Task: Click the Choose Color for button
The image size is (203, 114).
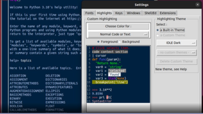Action: pyautogui.click(x=118, y=26)
